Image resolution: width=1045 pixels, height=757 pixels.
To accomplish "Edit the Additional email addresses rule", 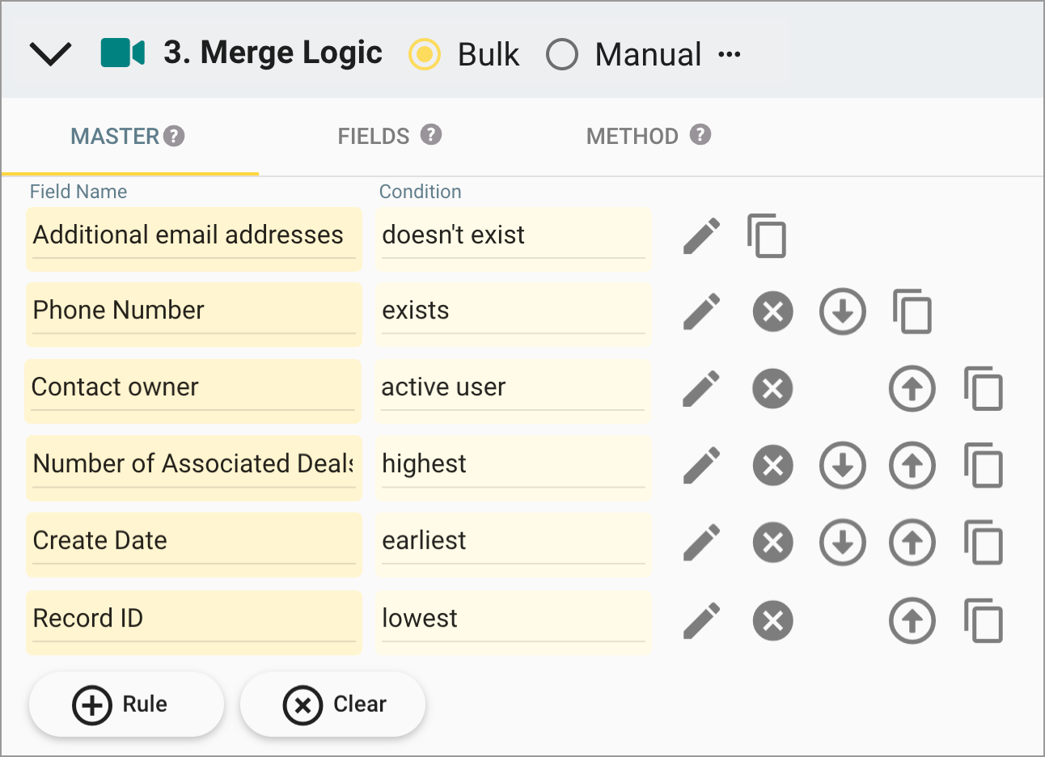I will point(702,235).
